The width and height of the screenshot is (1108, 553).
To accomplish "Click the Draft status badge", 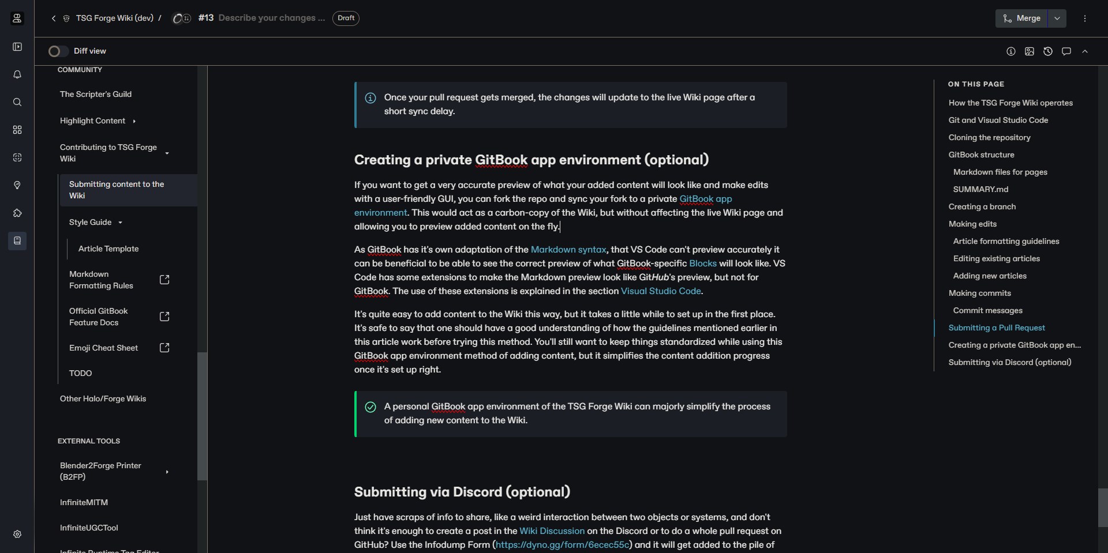I will coord(346,18).
